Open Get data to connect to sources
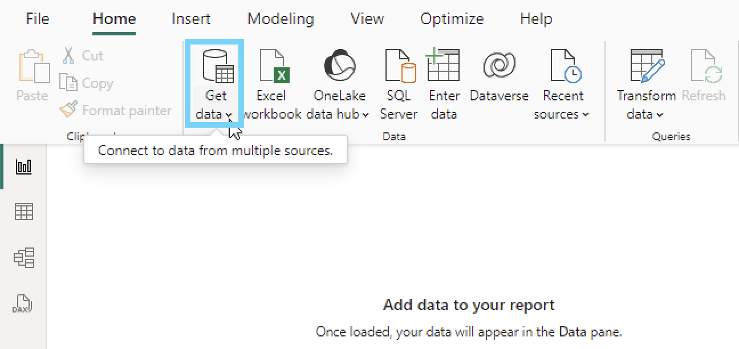739x349 pixels. 214,83
